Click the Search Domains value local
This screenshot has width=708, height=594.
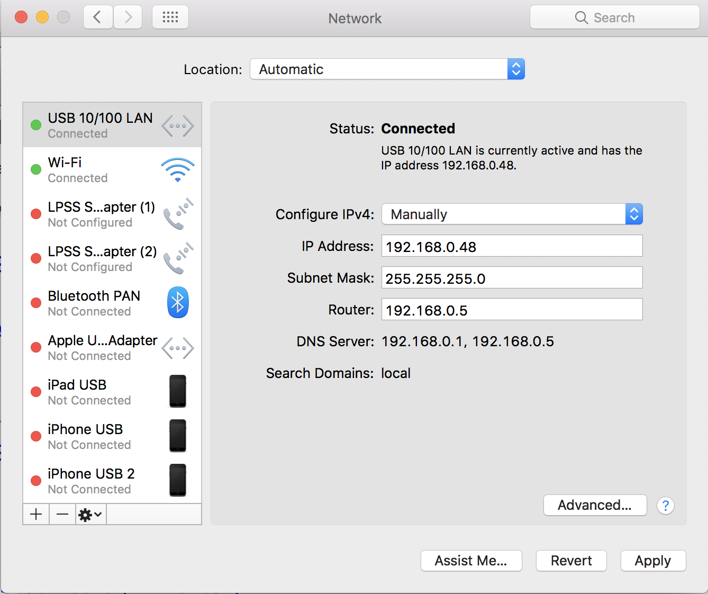(x=396, y=373)
